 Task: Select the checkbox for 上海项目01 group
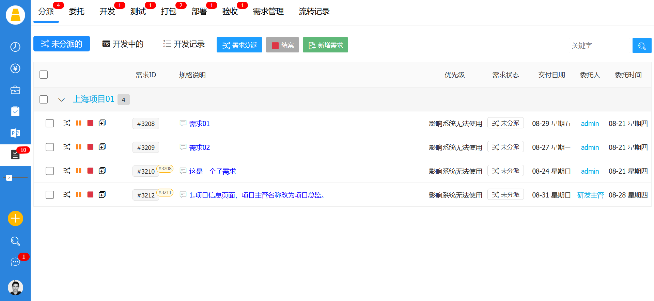point(44,99)
